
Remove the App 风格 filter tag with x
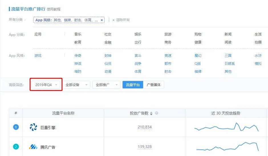coord(102,20)
